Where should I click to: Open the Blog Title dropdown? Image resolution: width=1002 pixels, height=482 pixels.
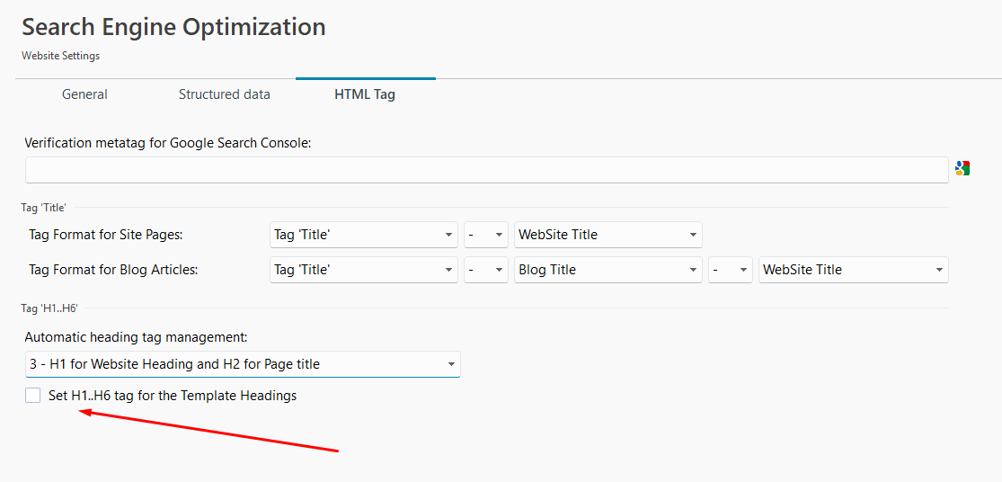(608, 270)
